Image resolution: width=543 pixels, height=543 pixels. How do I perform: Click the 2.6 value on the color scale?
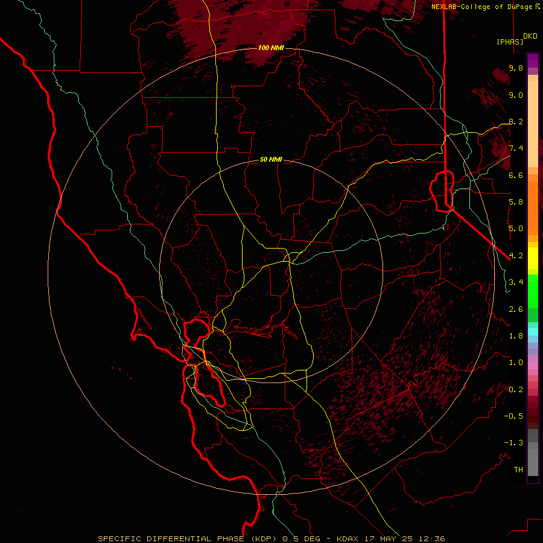(x=516, y=310)
